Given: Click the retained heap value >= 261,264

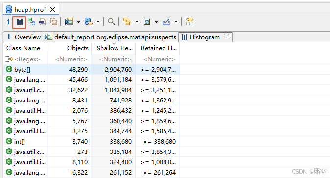Looking at the screenshot, I should tap(160, 173).
